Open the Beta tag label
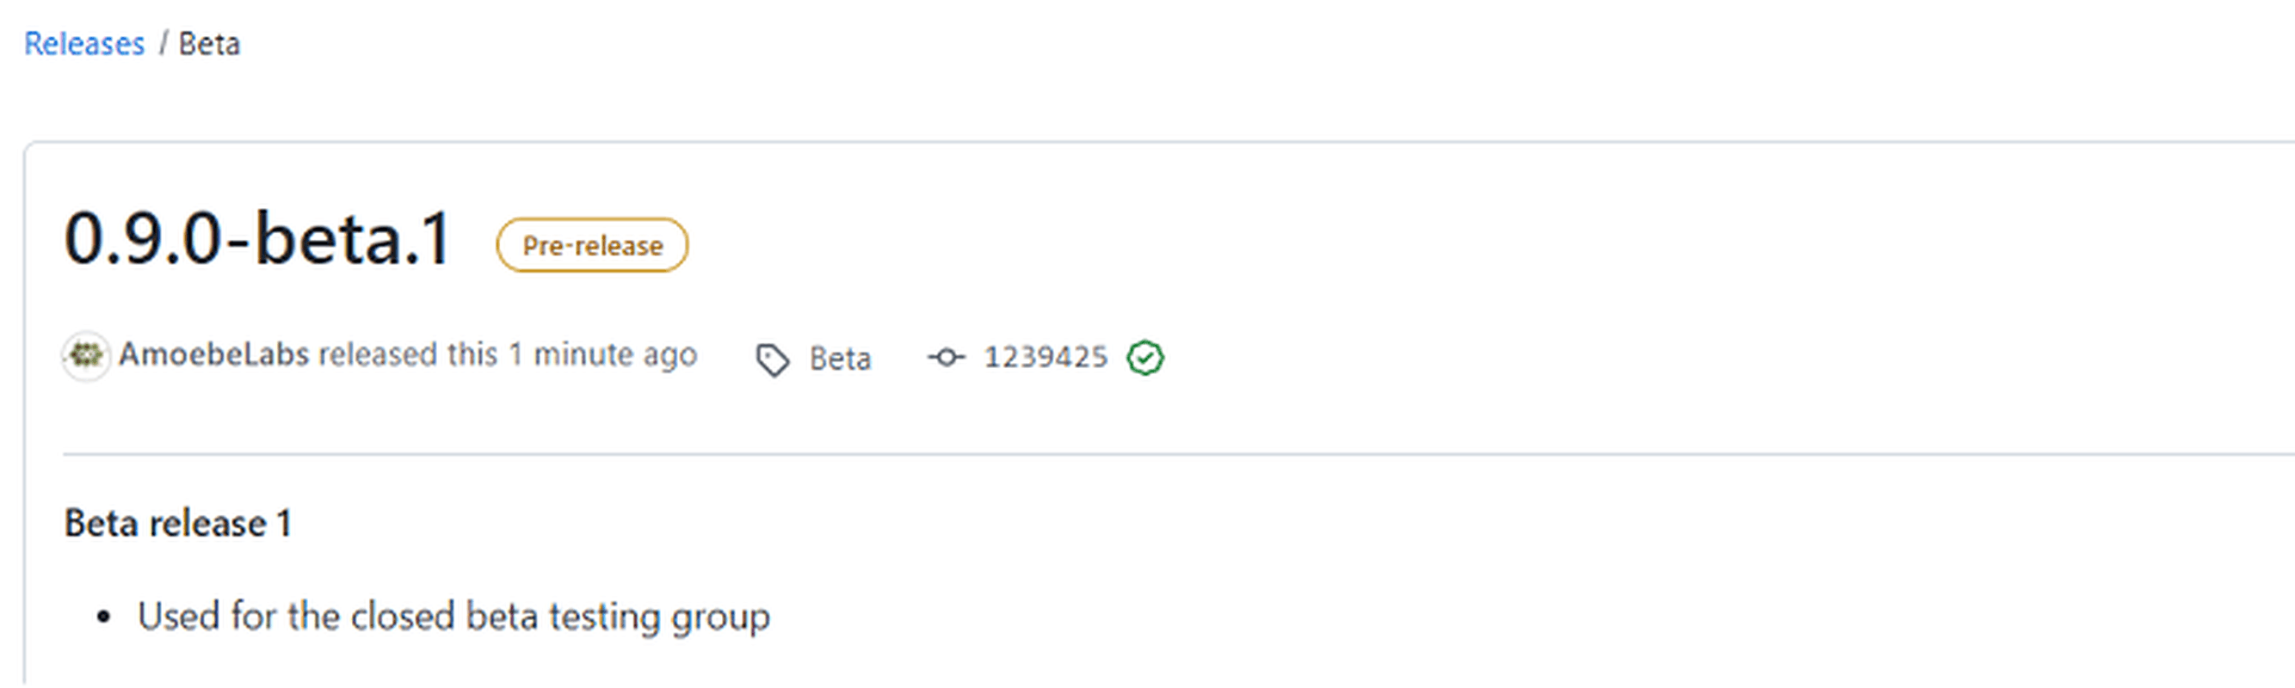This screenshot has width=2295, height=688. (x=840, y=359)
